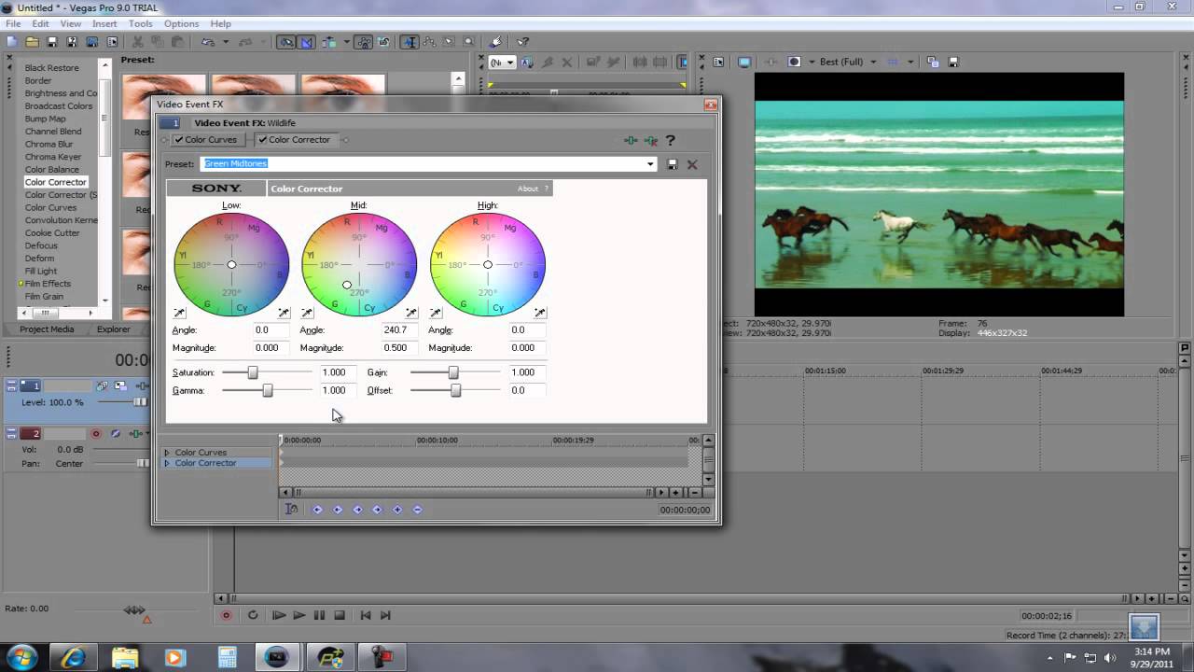Select Chroma Keyer in the effects list

(53, 157)
